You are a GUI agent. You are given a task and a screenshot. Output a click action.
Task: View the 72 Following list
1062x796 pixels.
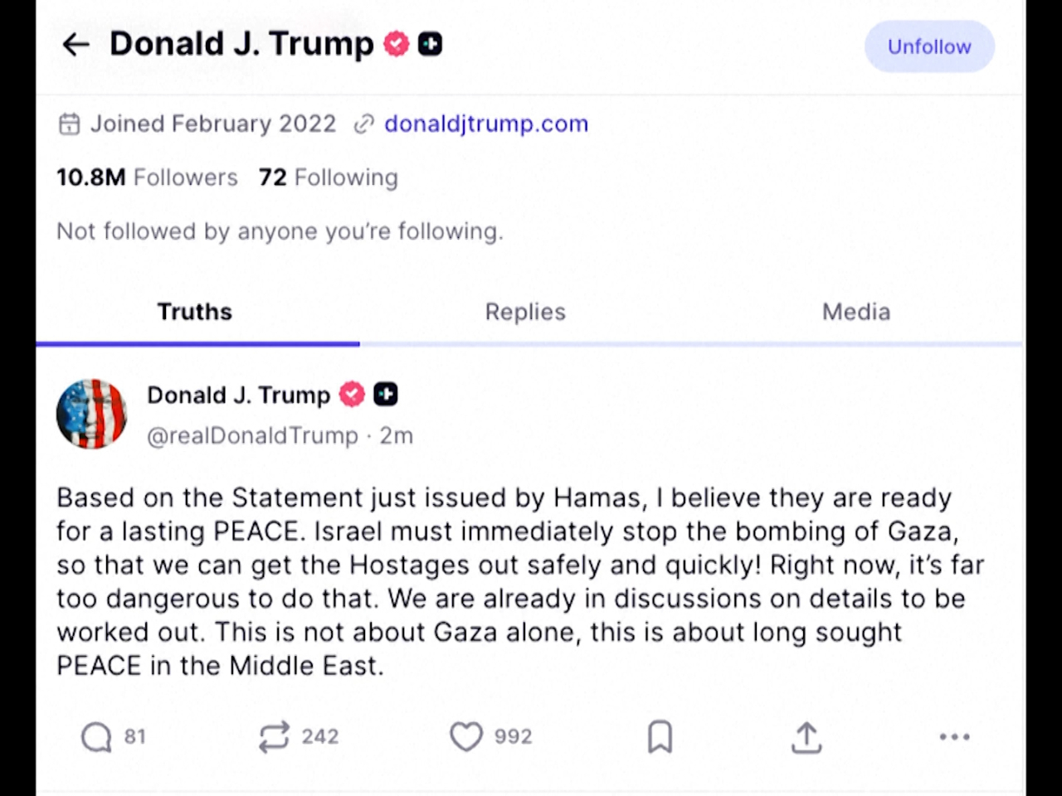(x=329, y=177)
